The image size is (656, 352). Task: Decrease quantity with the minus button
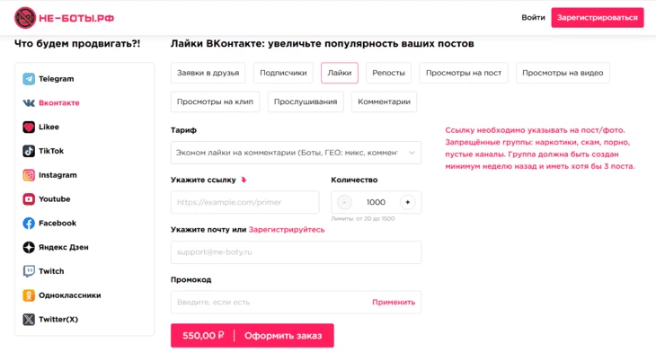(x=344, y=202)
